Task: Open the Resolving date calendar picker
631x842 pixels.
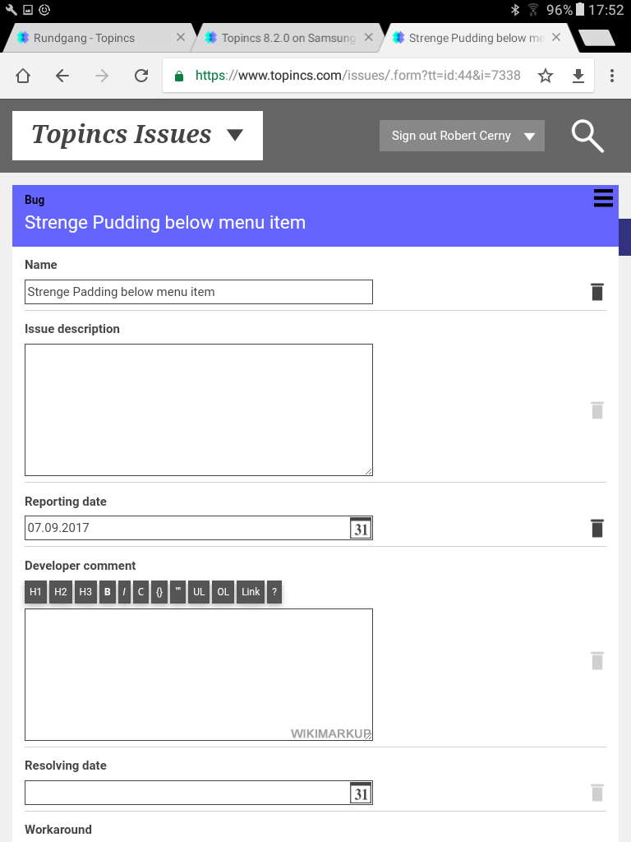Action: [361, 793]
